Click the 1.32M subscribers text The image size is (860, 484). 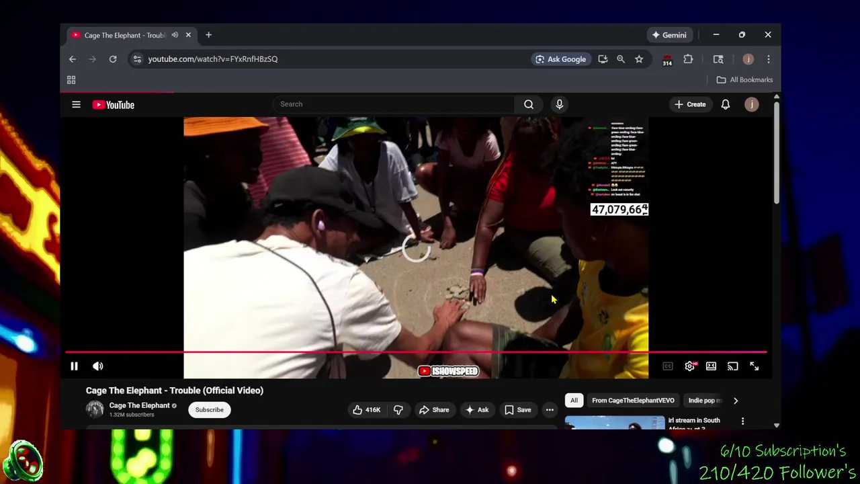(x=132, y=415)
